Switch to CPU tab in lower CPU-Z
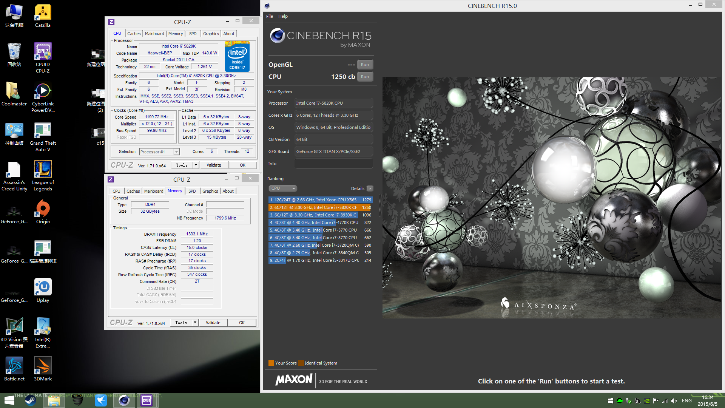The width and height of the screenshot is (725, 408). click(x=116, y=191)
